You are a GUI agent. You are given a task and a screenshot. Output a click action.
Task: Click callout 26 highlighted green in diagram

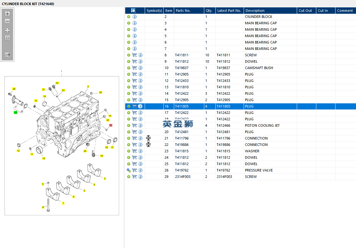[x=15, y=112]
